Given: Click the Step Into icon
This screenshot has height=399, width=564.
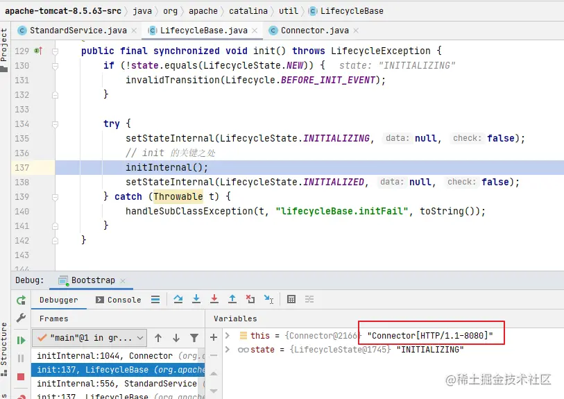Looking at the screenshot, I should click(196, 299).
